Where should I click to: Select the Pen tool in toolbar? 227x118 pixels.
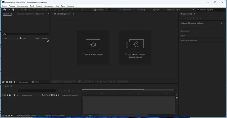[x=46, y=10]
